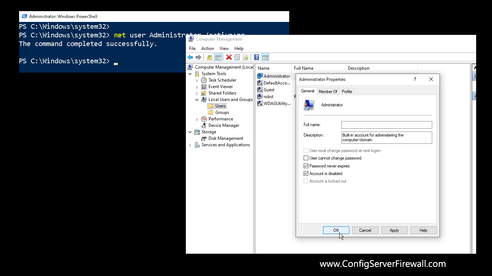
Task: Click the robst user icon
Action: (x=260, y=97)
